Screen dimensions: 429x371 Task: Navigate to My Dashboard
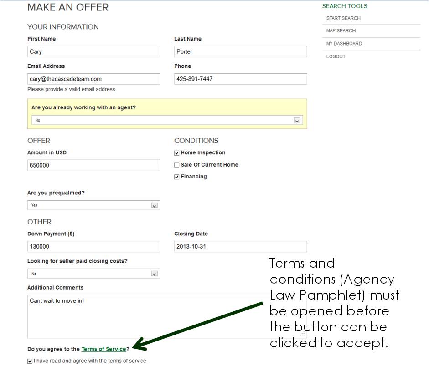tap(344, 44)
